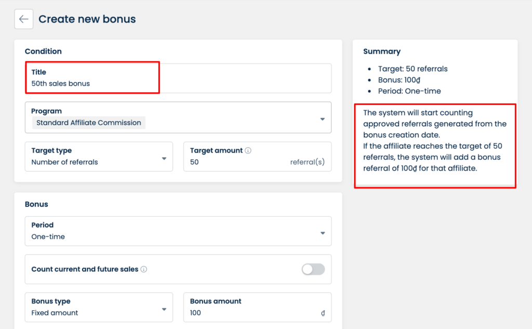Click the Period: One-time summary item
532x329 pixels.
pyautogui.click(x=409, y=91)
